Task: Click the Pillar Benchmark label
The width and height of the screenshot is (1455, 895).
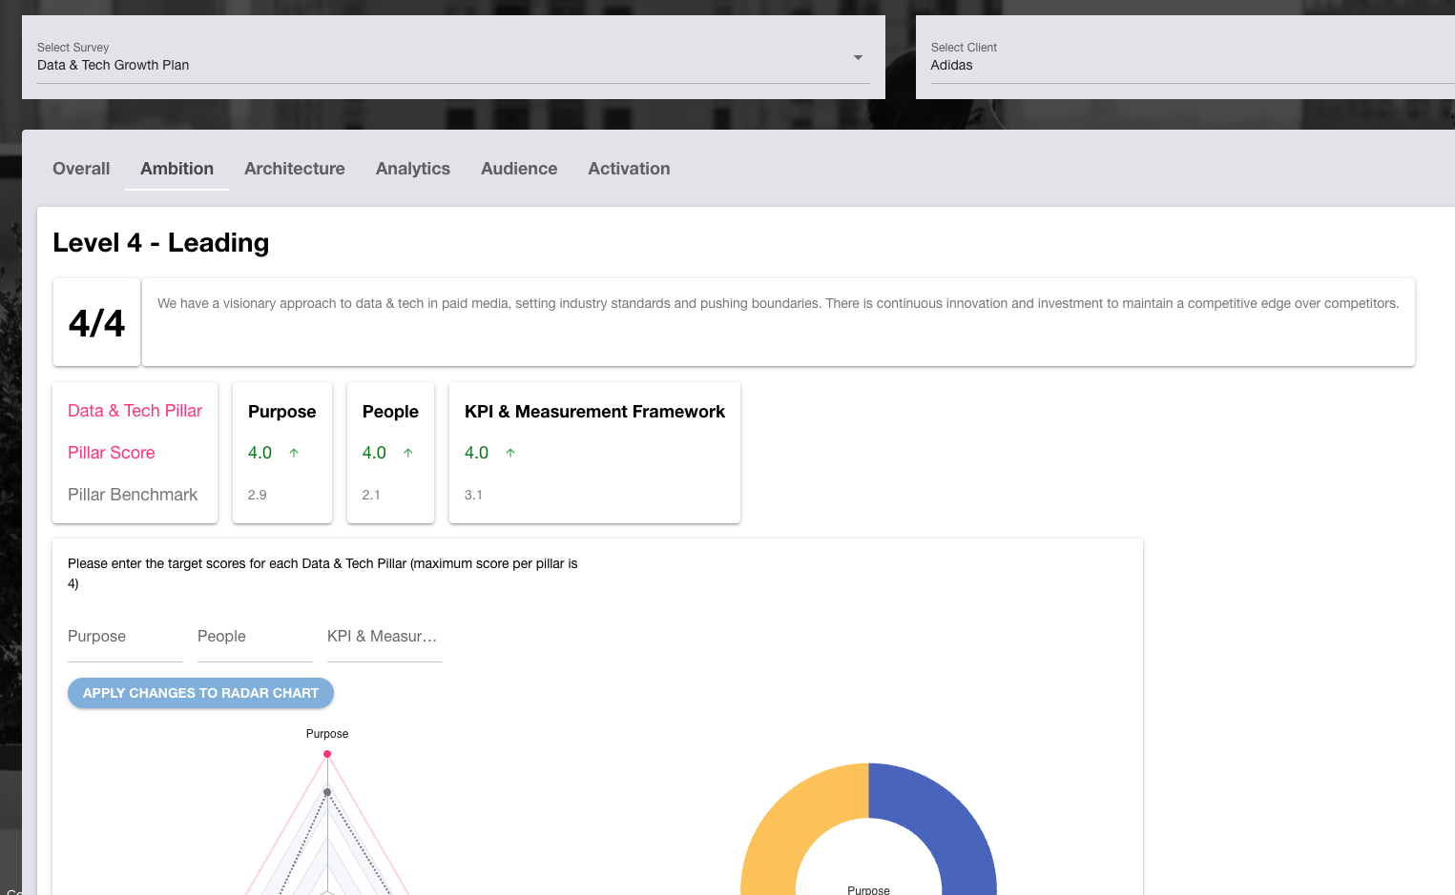Action: click(133, 495)
